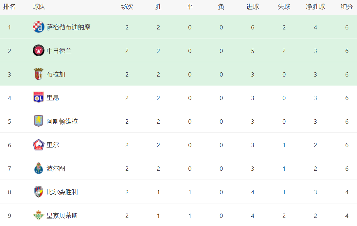Click the Lyon club crest icon
This screenshot has height=226, width=357.
(x=38, y=98)
